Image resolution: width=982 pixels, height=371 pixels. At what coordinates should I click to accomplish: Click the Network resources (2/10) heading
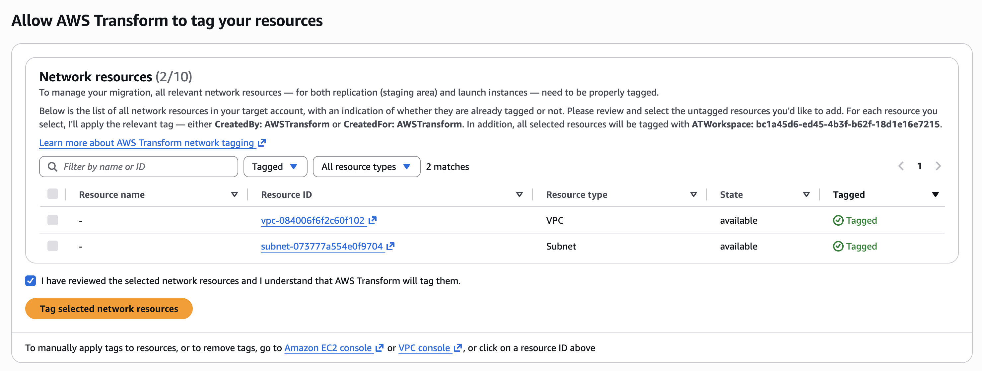pyautogui.click(x=115, y=77)
